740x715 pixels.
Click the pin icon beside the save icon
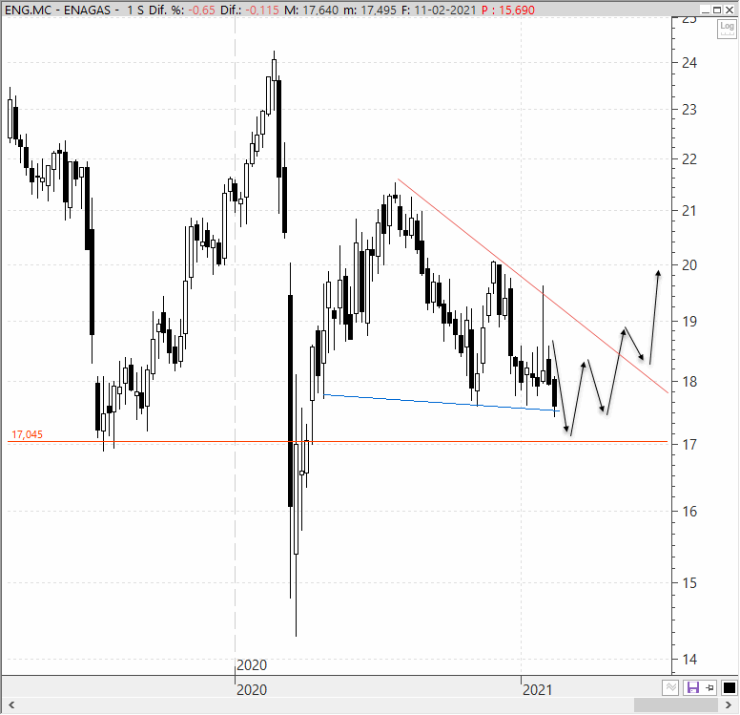(709, 687)
